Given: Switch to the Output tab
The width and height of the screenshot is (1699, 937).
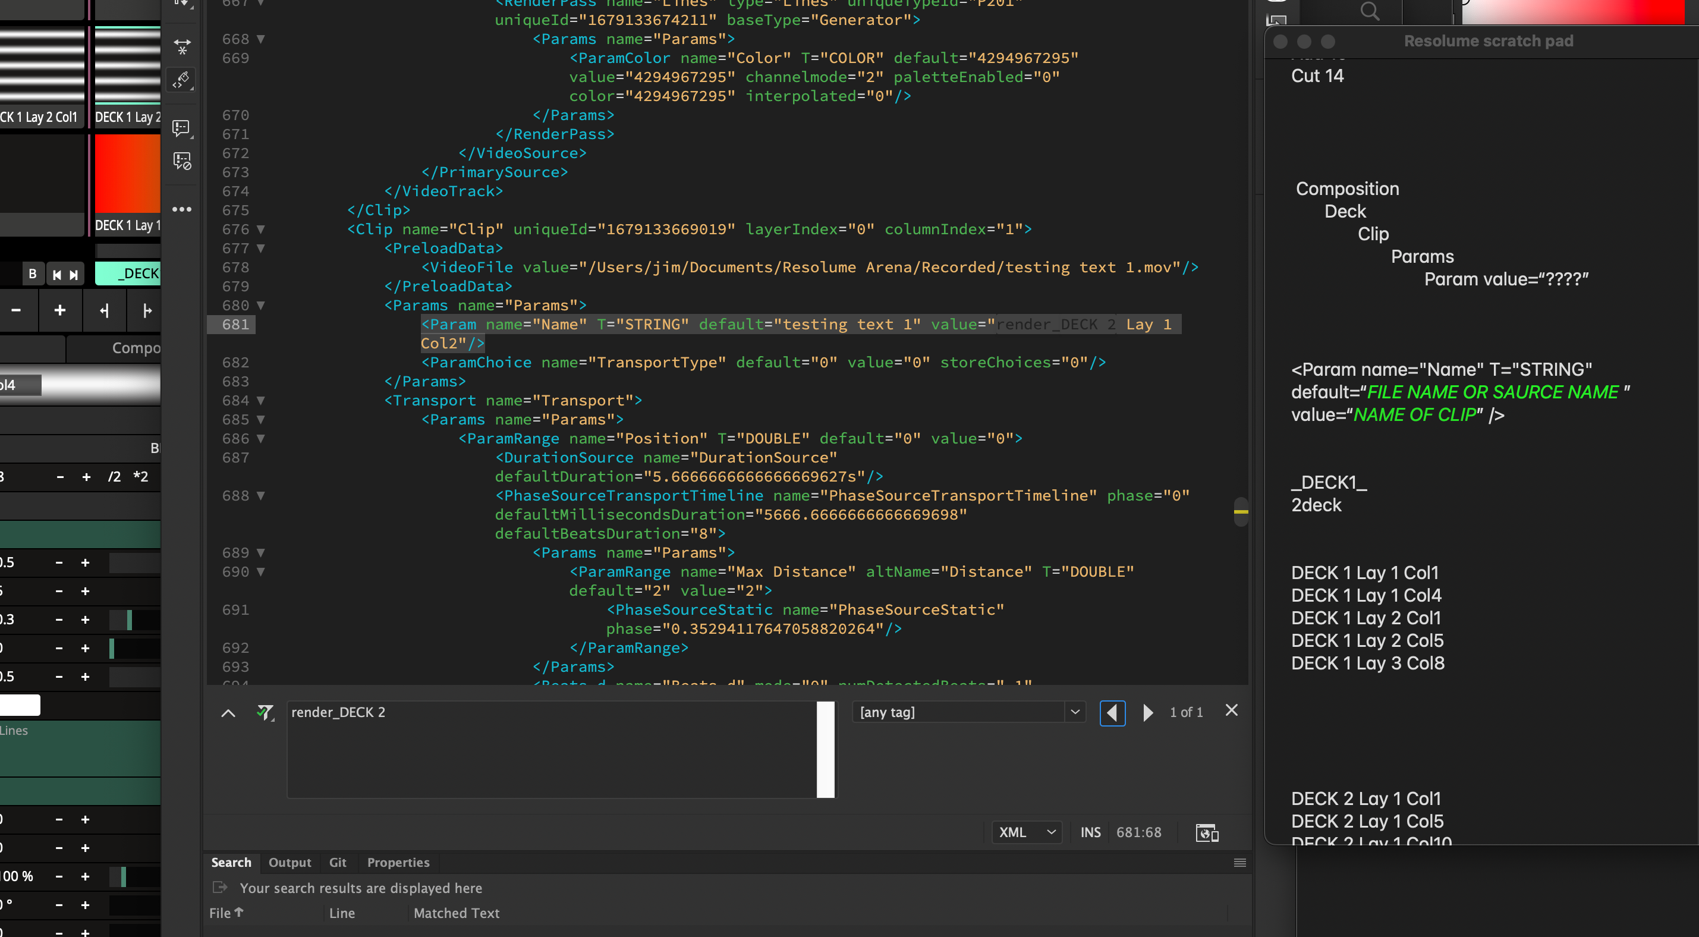Looking at the screenshot, I should click(290, 863).
